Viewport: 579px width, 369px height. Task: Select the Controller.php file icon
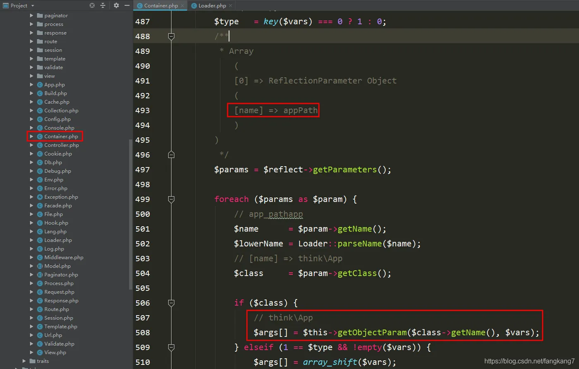pyautogui.click(x=40, y=145)
